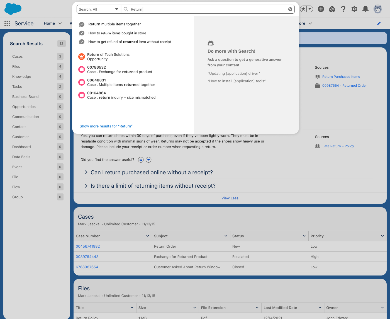The height and width of the screenshot is (319, 390).
Task: Click the thumbs up feedback button
Action: tap(141, 160)
